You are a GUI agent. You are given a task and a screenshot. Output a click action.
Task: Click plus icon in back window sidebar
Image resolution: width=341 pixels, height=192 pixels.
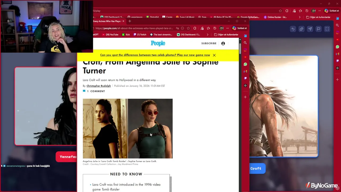[x=338, y=79]
